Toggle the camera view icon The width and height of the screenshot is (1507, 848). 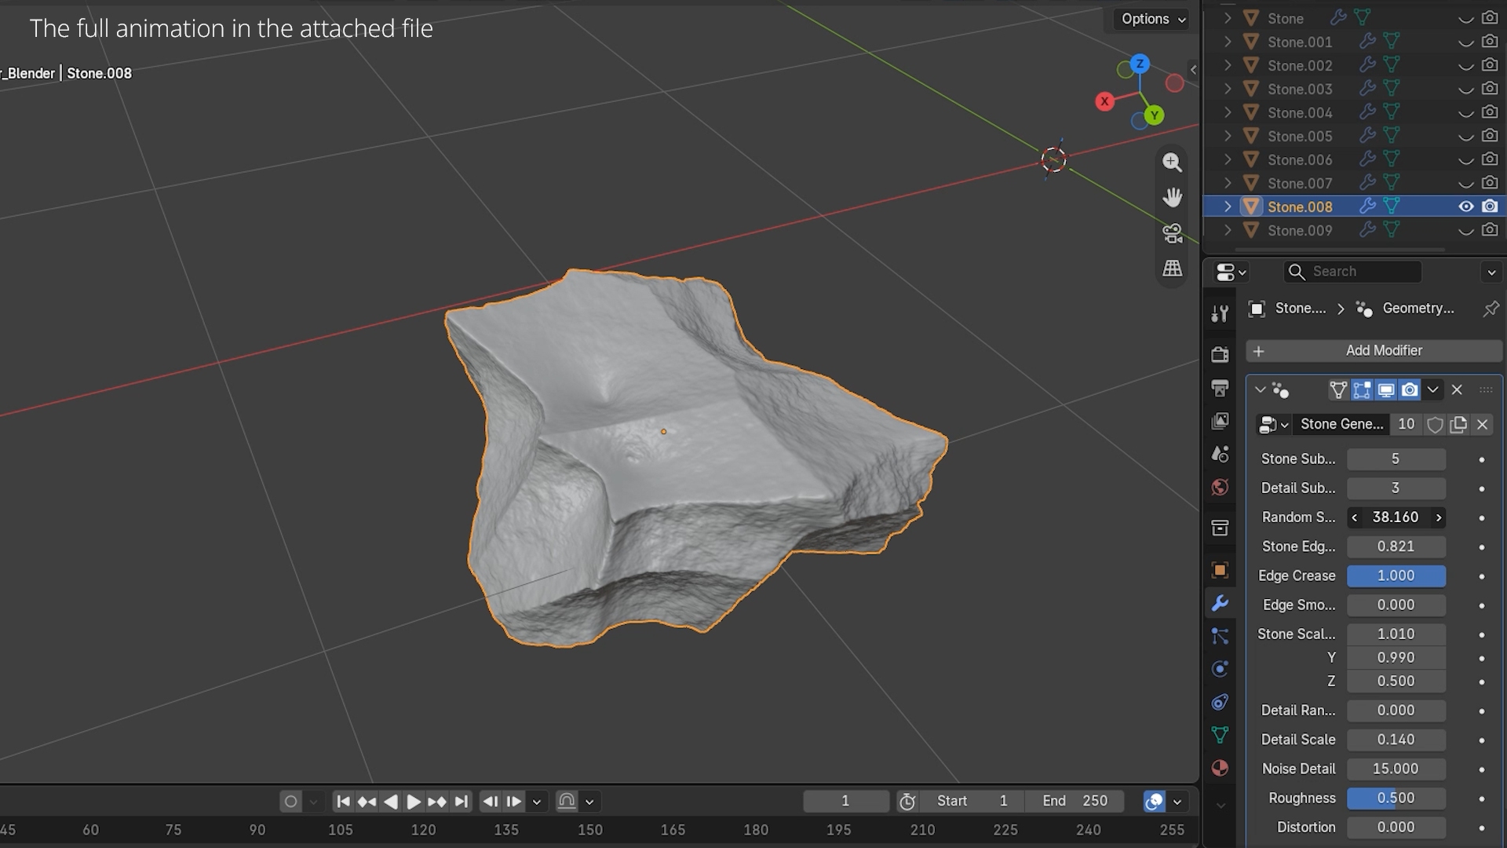(1172, 233)
